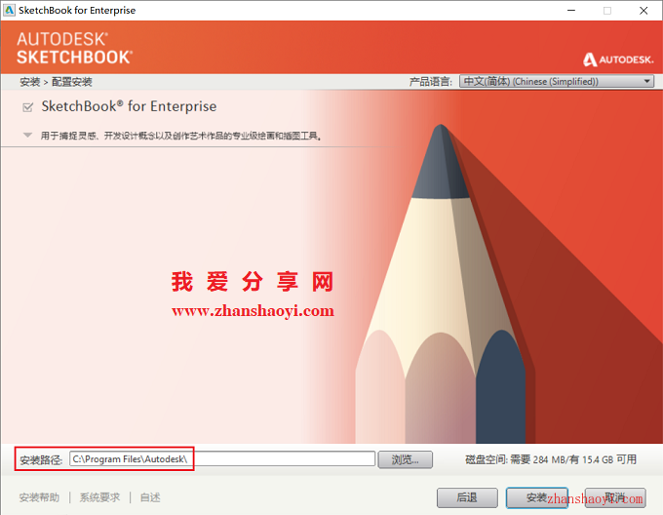Open the 系统要求 system requirements link
The image size is (663, 515).
point(99,497)
